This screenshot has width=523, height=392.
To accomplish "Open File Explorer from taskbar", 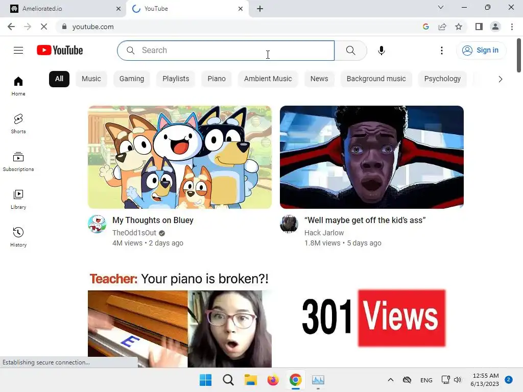I will [250, 380].
